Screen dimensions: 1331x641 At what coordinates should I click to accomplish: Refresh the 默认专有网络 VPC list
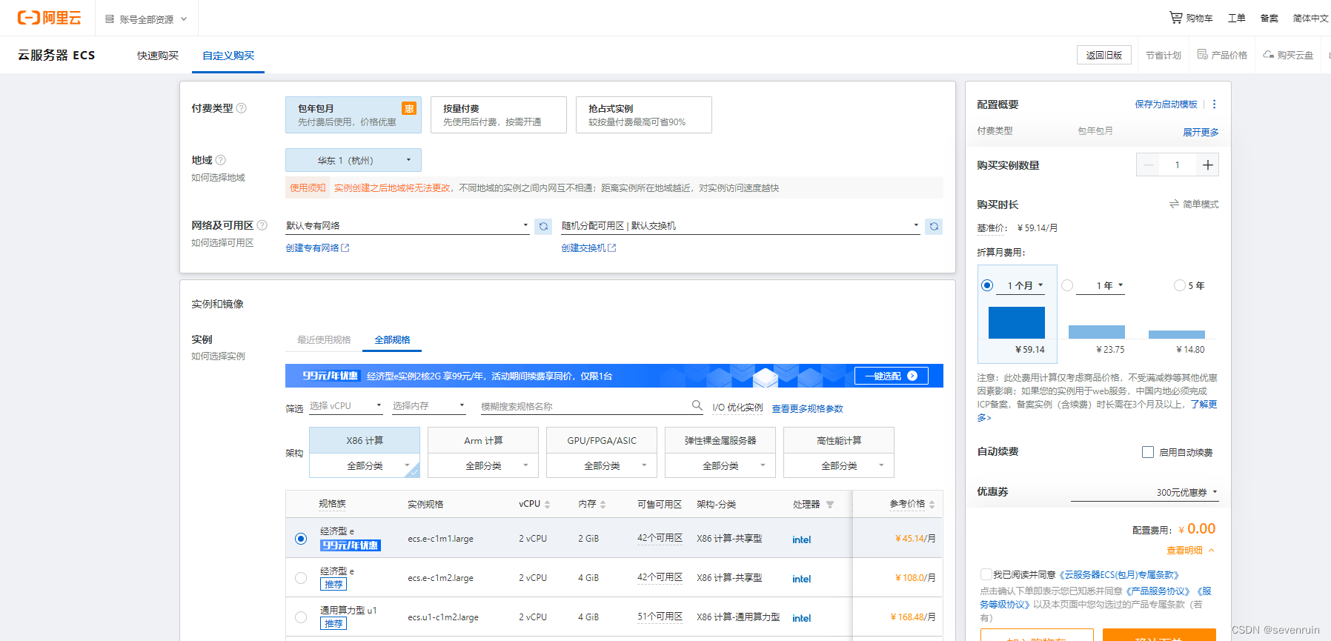543,226
